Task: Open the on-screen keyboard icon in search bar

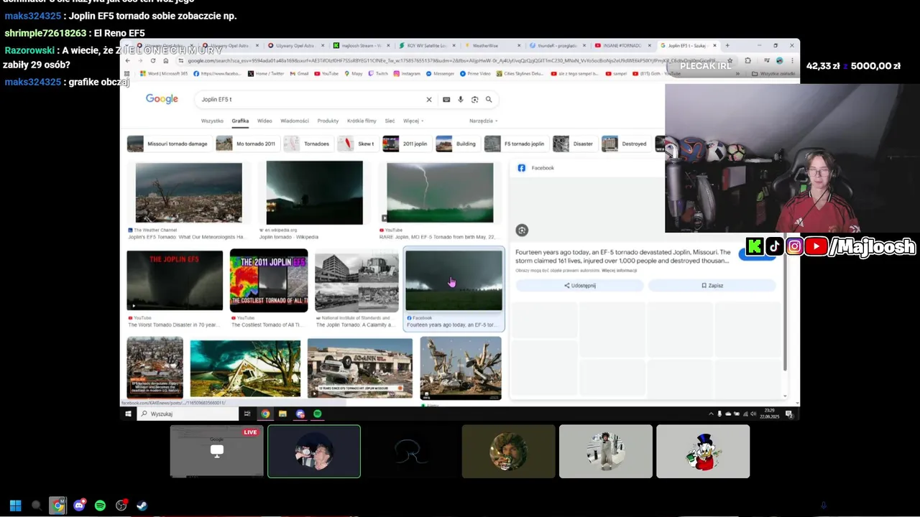Action: pos(446,100)
